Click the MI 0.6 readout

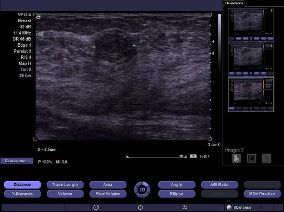(x=62, y=162)
